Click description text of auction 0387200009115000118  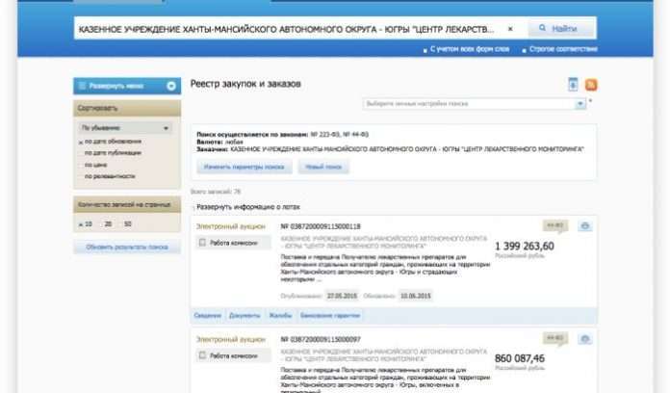[x=385, y=268]
